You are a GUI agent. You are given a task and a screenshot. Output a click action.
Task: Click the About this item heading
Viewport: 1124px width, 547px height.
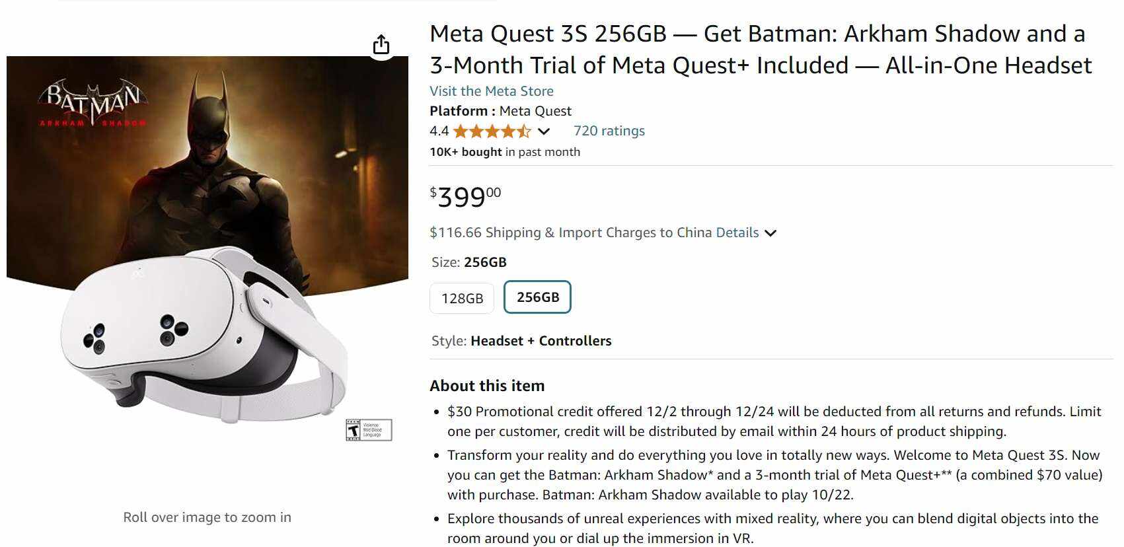487,386
